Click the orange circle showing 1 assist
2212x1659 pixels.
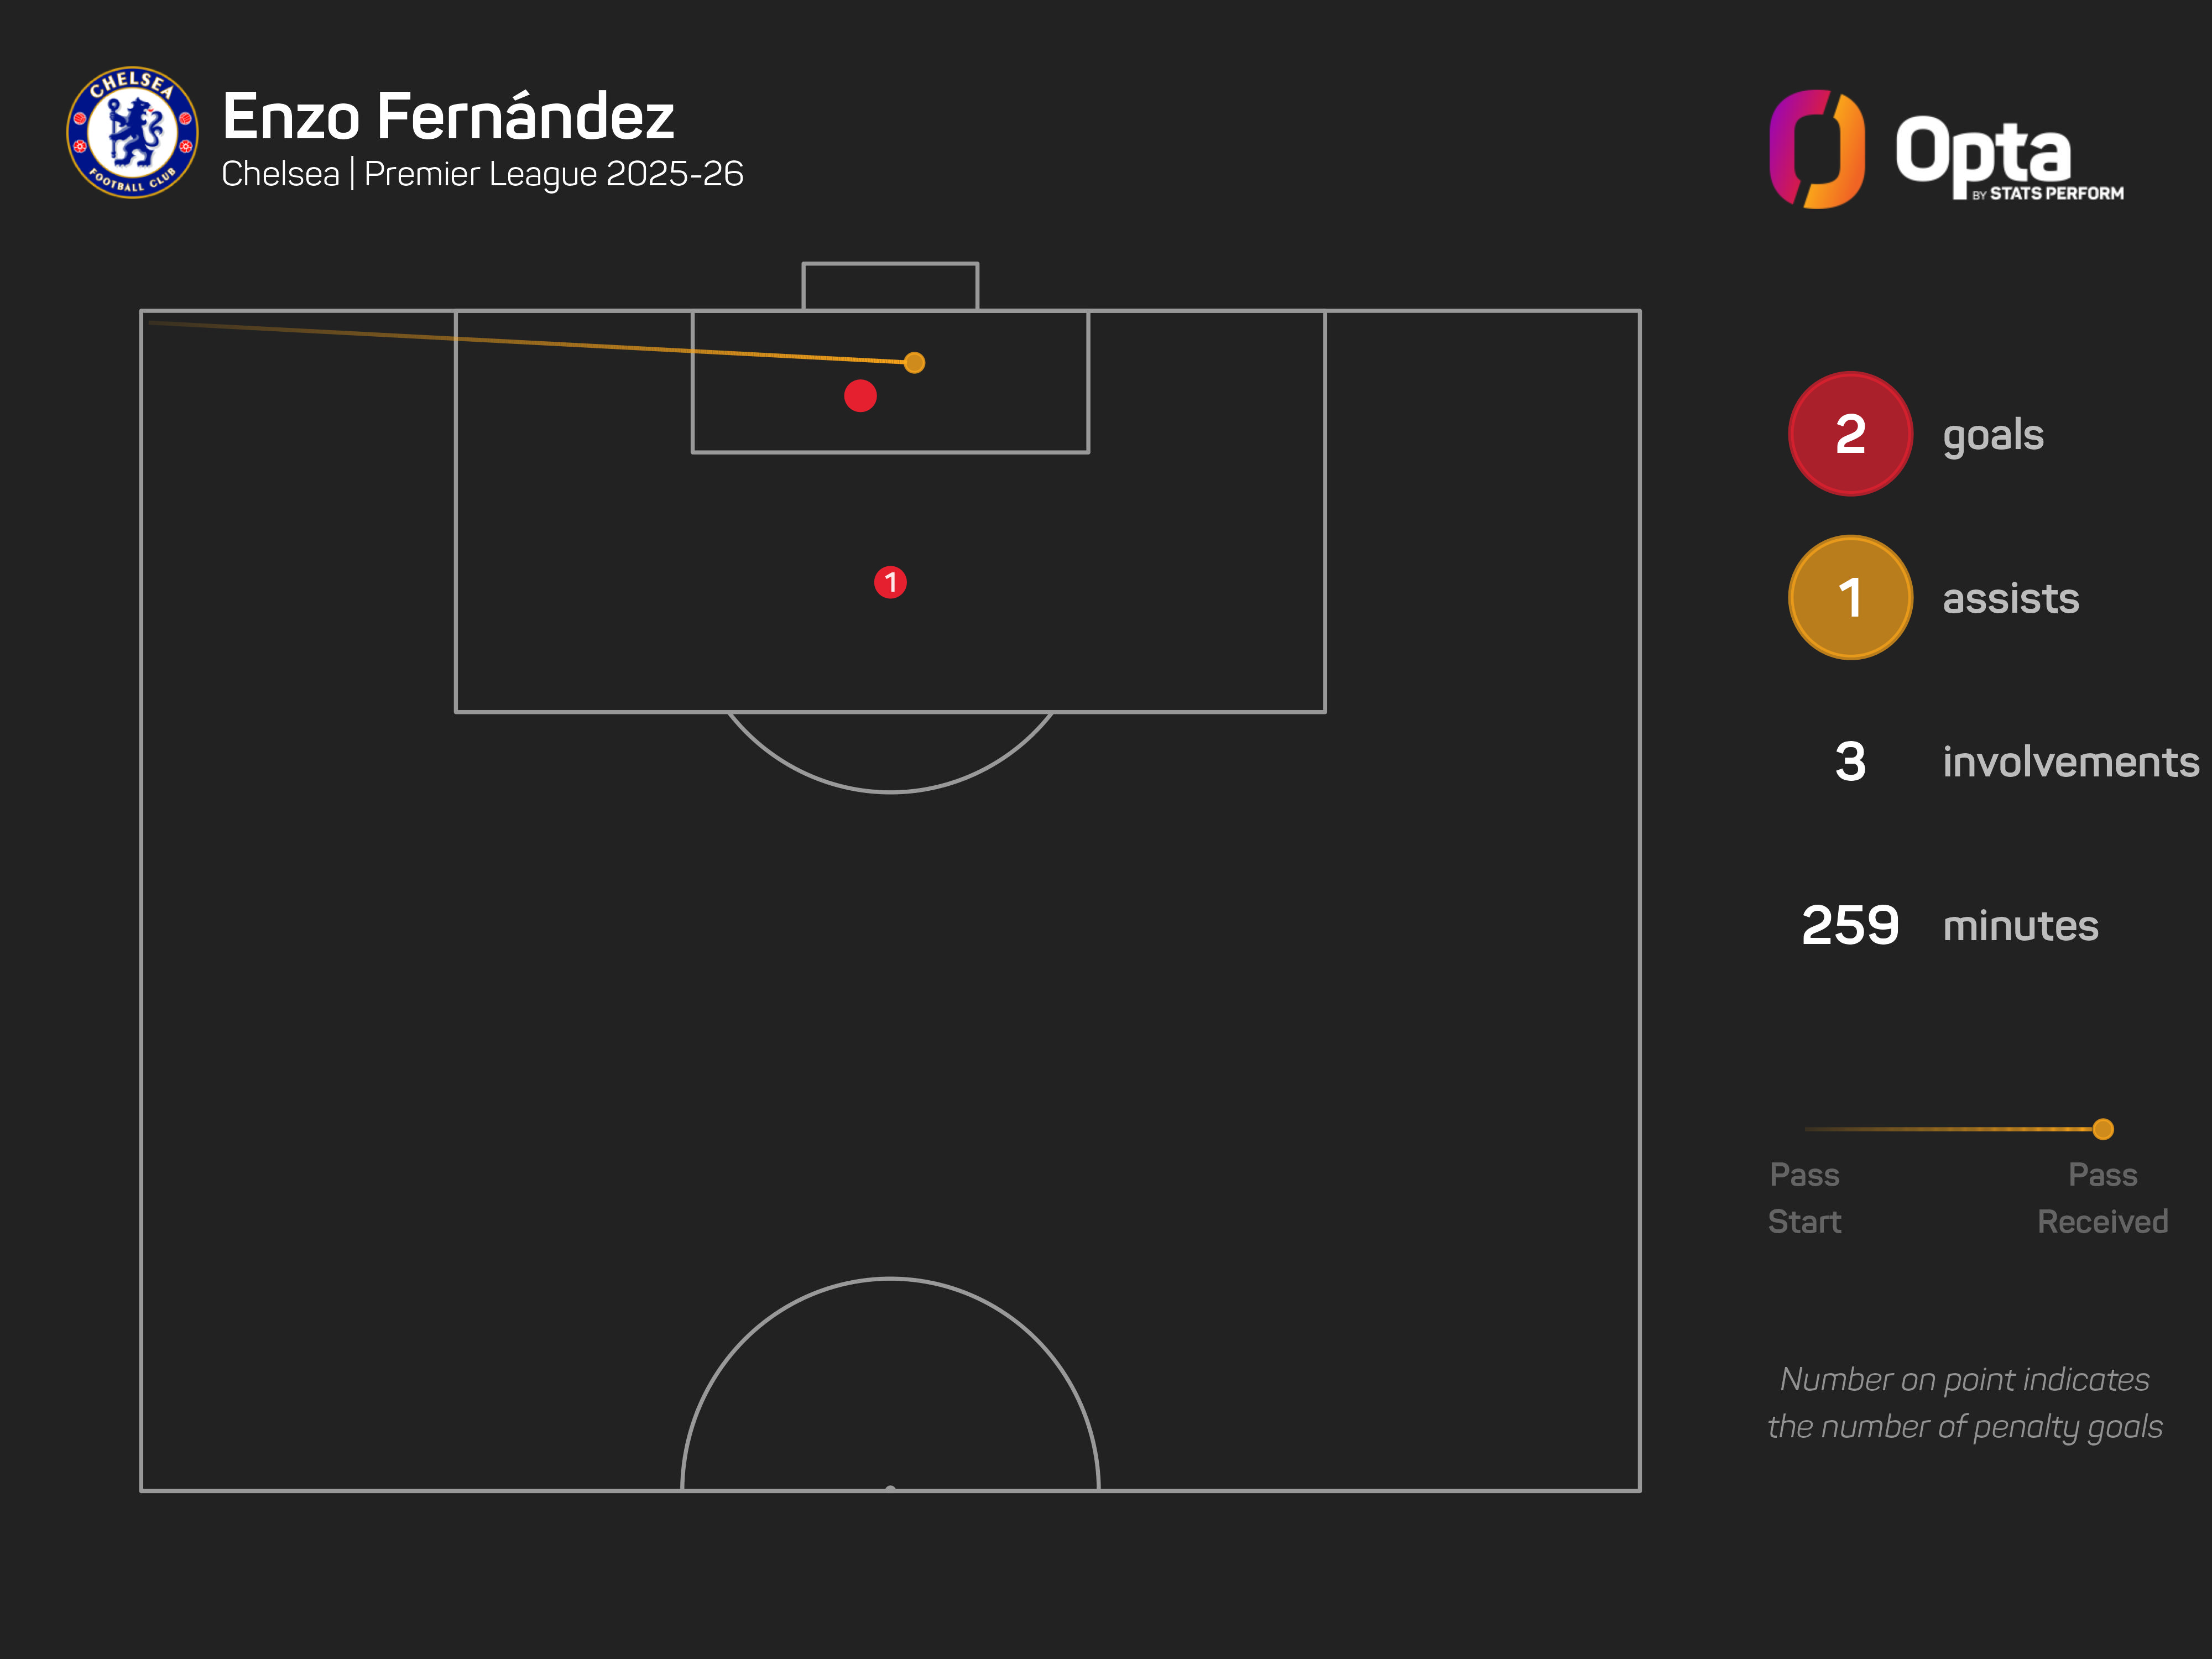pos(1849,598)
